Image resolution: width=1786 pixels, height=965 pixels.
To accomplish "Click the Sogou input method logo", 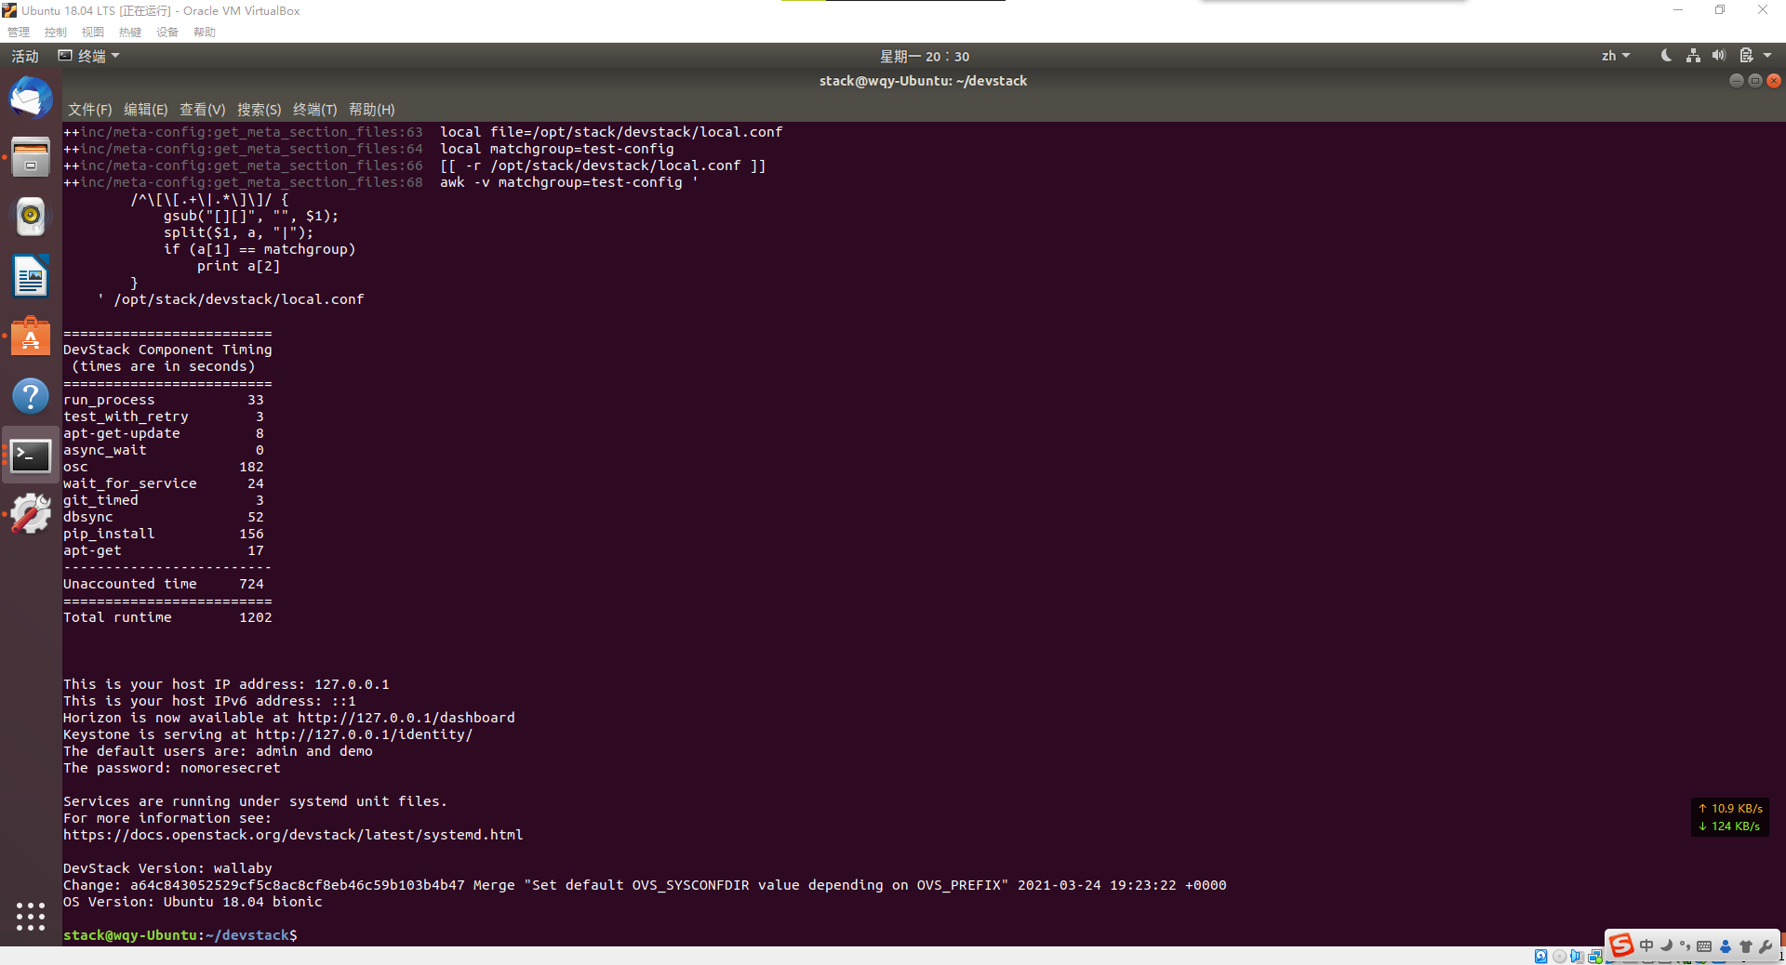I will click(x=1621, y=945).
